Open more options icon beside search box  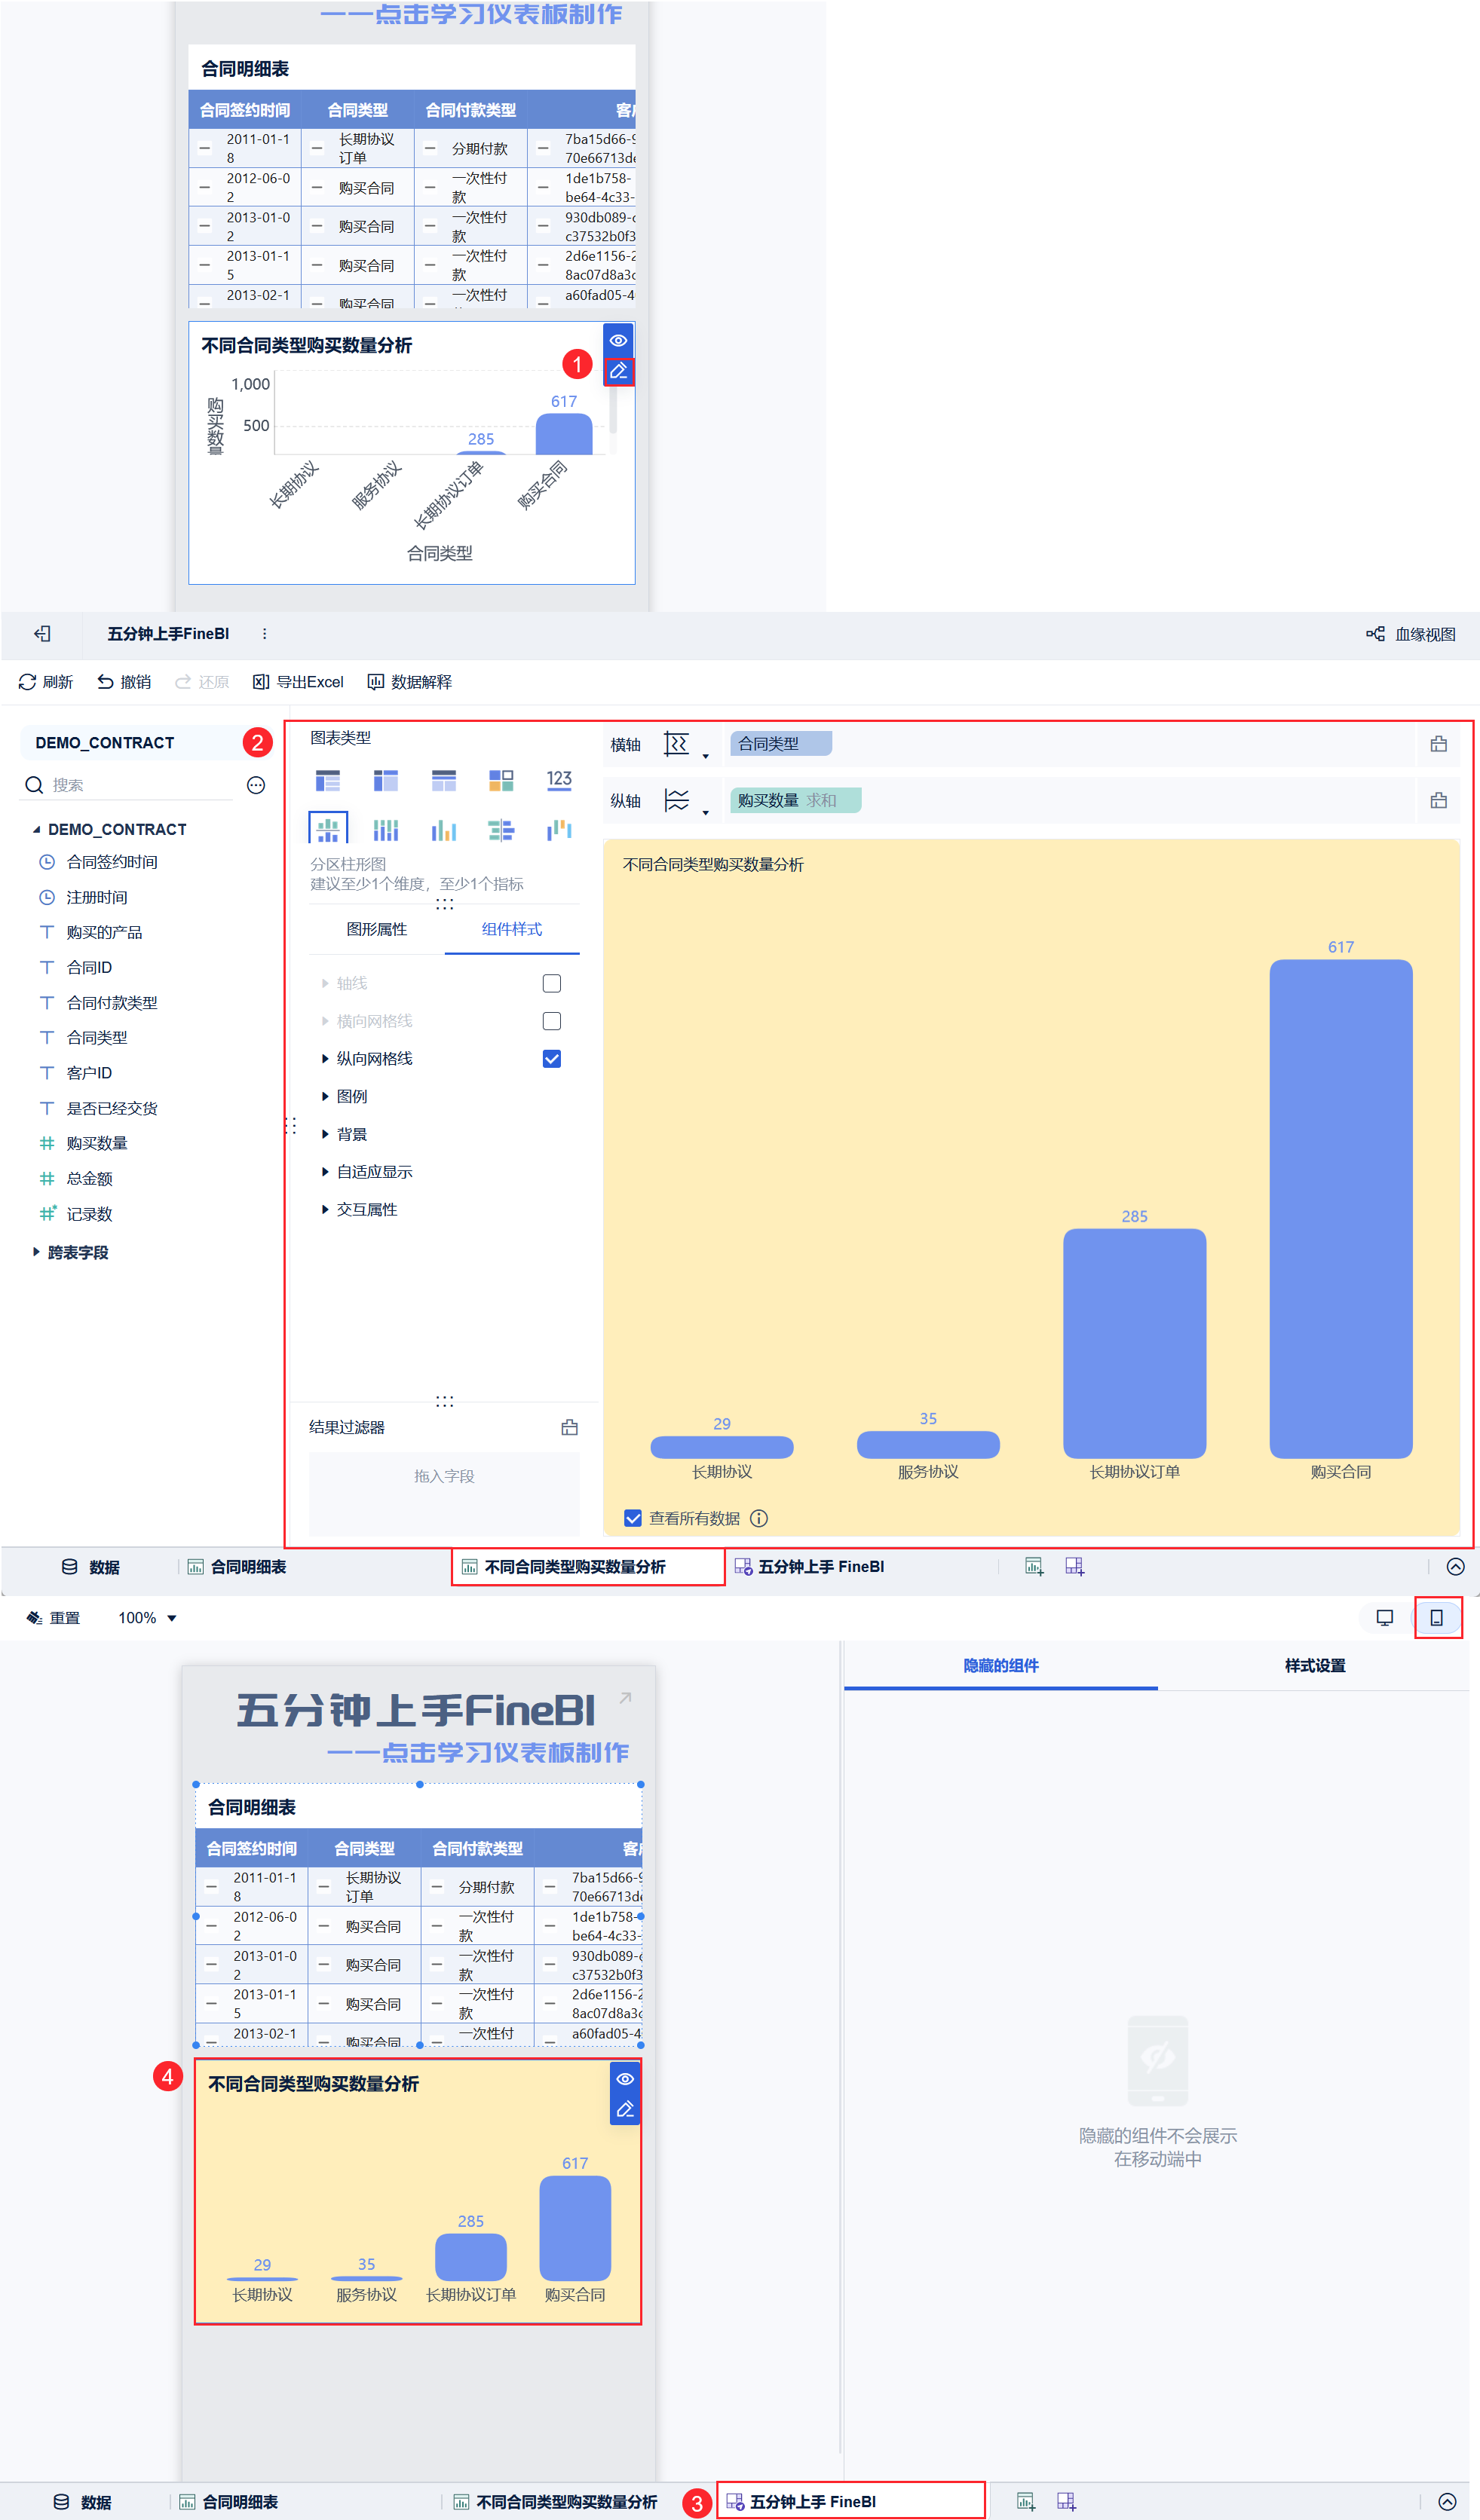[x=256, y=785]
